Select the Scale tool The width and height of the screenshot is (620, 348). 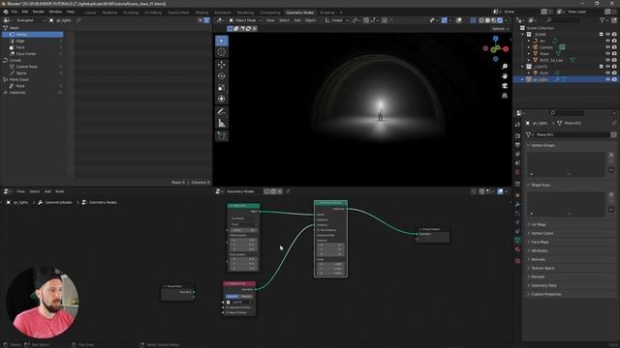point(222,87)
